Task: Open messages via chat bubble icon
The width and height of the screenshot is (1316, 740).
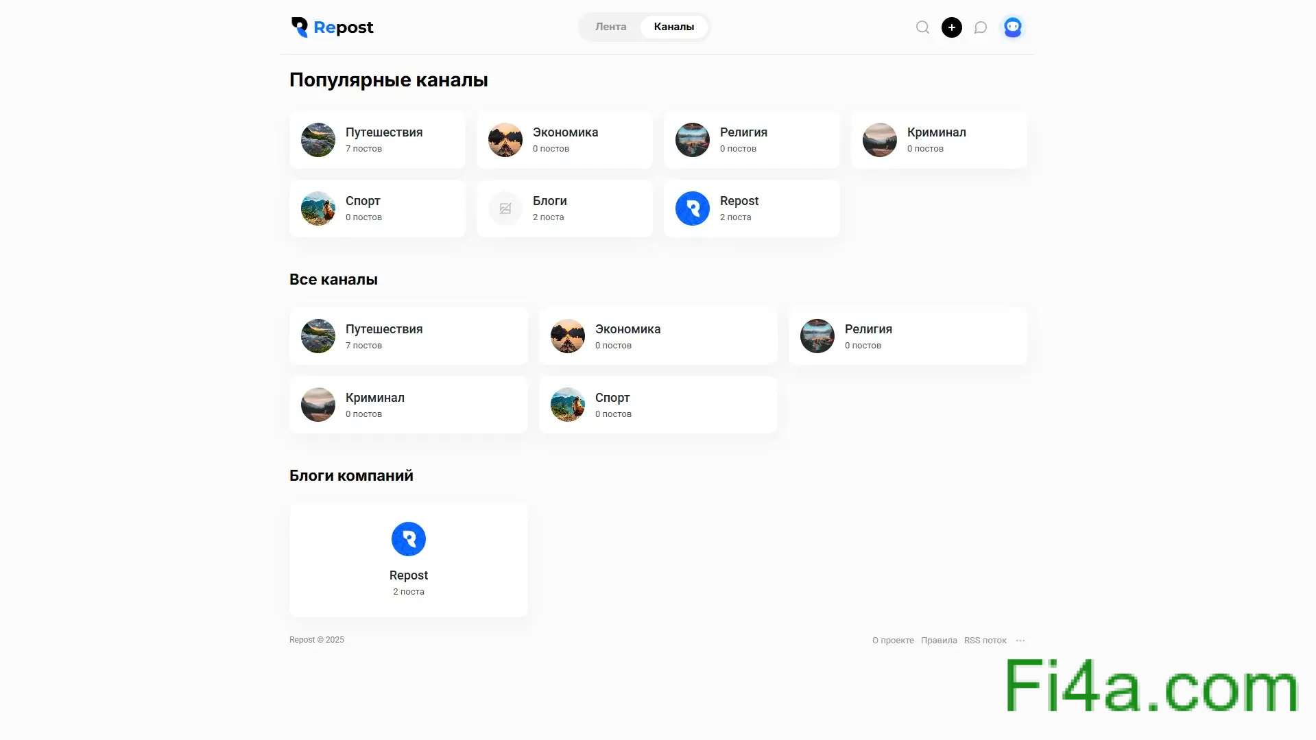Action: tap(981, 27)
